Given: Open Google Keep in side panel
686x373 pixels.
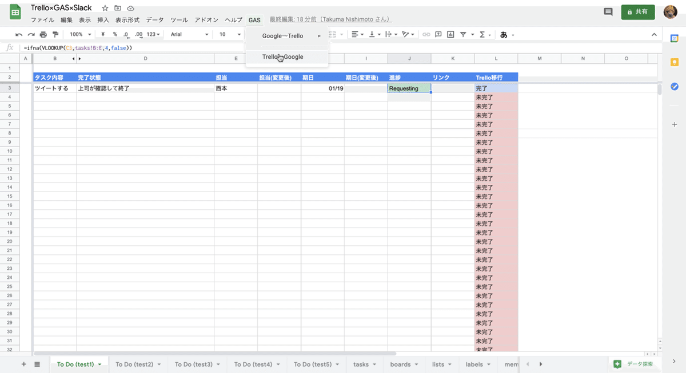Looking at the screenshot, I should pos(675,62).
